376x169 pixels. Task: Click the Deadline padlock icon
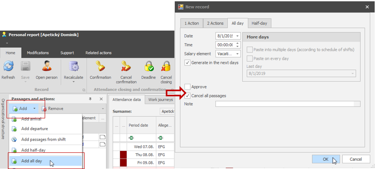tap(149, 66)
